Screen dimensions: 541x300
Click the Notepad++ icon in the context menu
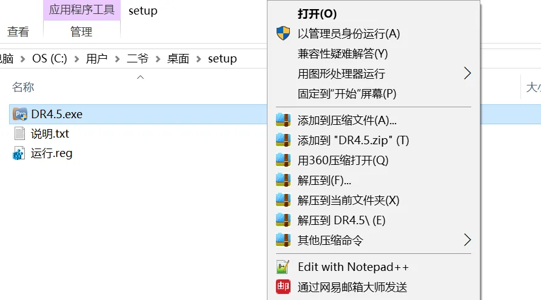pyautogui.click(x=283, y=267)
